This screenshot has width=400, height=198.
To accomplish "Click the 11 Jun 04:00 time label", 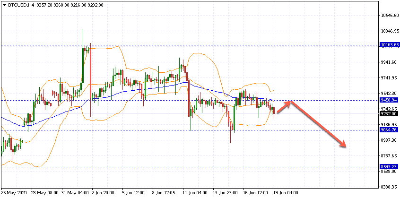I will coord(196,192).
